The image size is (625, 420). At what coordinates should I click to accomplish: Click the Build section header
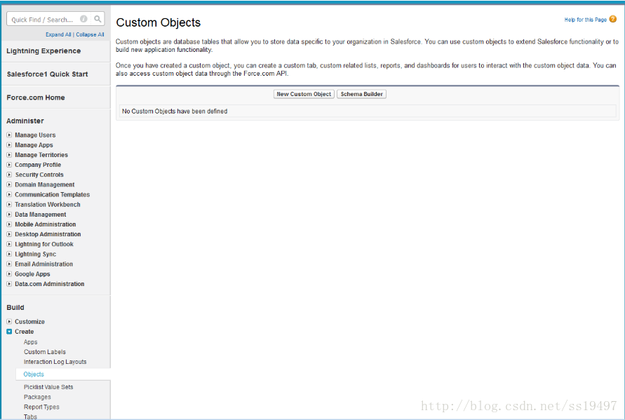pyautogui.click(x=15, y=307)
